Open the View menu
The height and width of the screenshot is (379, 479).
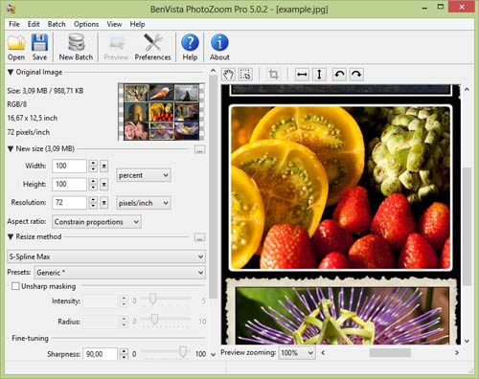coord(114,24)
